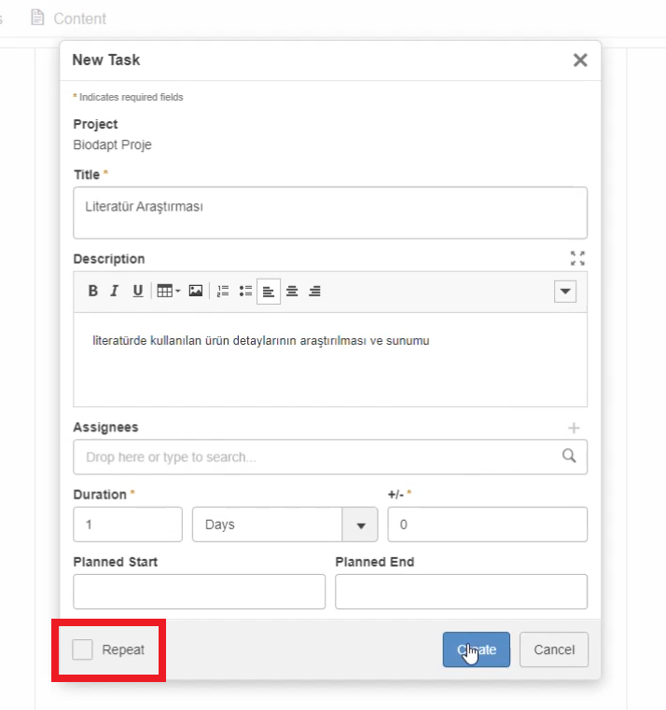666x710 pixels.
Task: Insert an image into the description
Action: [196, 291]
